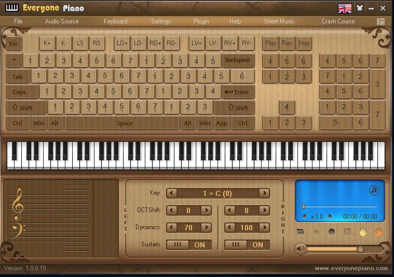The image size is (394, 277).
Task: Click the Rec button in top row
Action: 287,43
